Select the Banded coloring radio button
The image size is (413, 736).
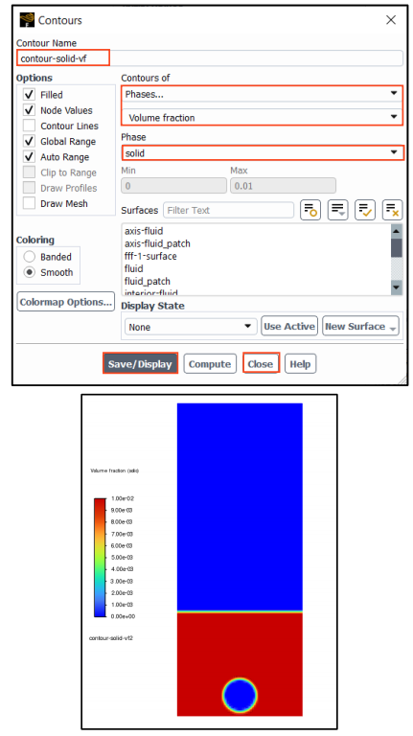[x=30, y=257]
